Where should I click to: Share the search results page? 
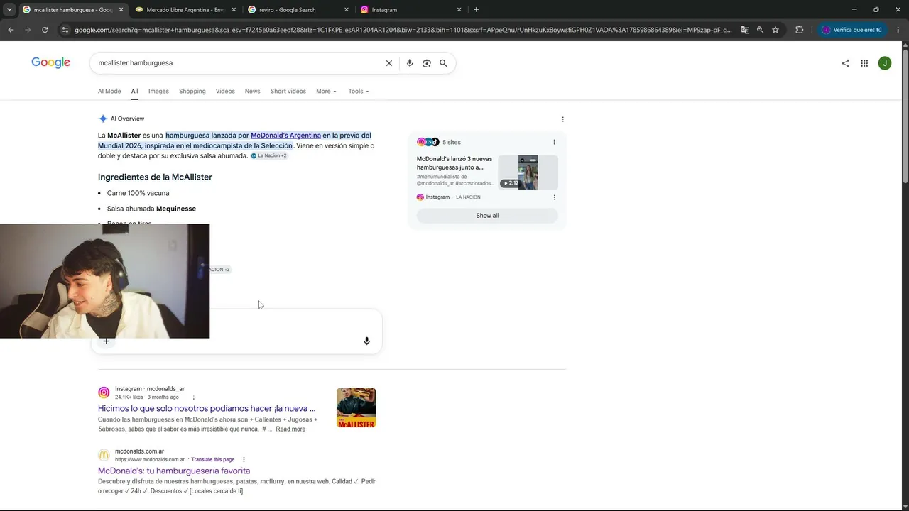[845, 63]
